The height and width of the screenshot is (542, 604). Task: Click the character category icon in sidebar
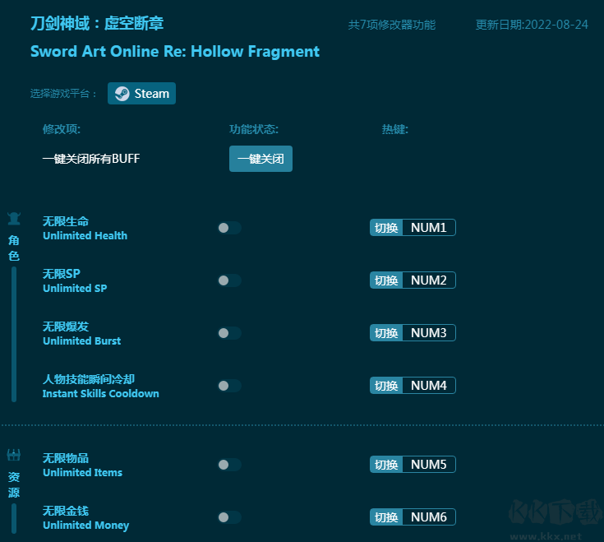coord(14,219)
